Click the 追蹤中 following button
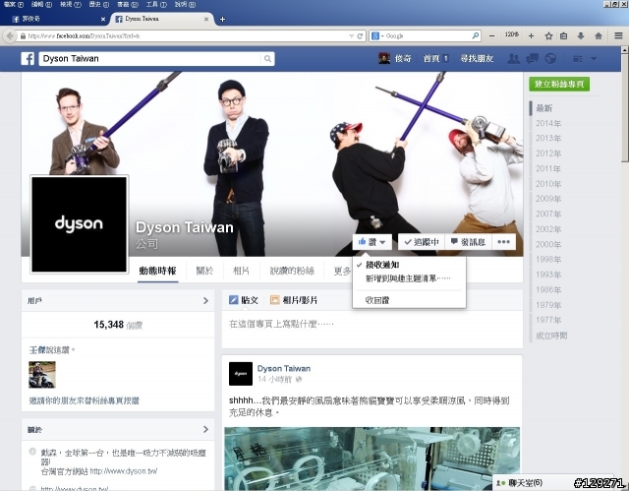Image resolution: width=629 pixels, height=491 pixels. tap(422, 242)
